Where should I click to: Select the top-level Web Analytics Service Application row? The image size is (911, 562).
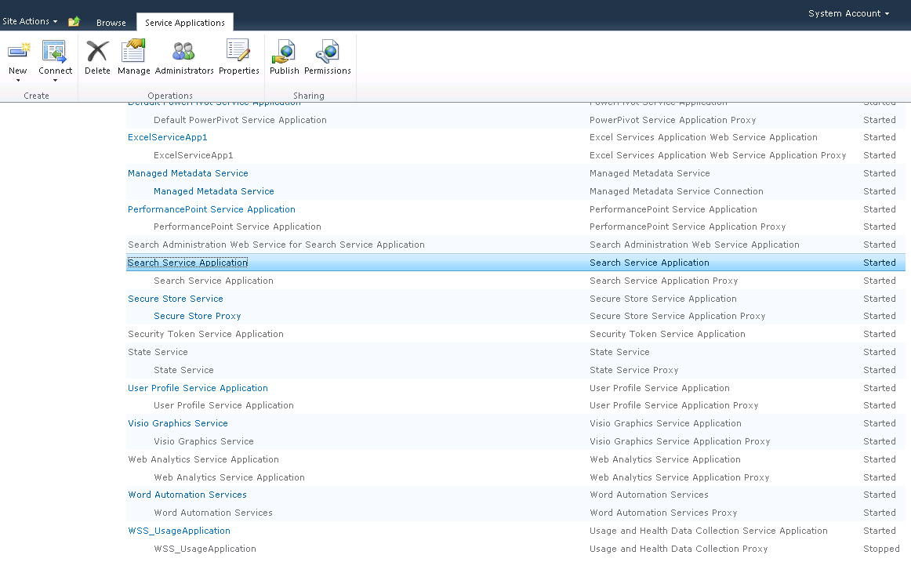[516, 460]
